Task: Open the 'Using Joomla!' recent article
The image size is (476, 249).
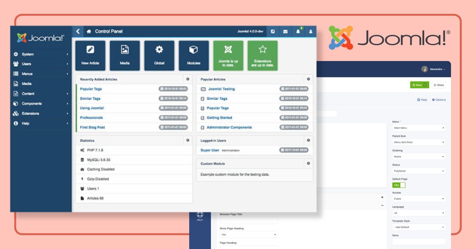Action: click(x=92, y=108)
